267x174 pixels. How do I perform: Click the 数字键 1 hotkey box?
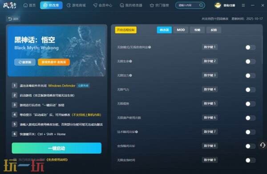[x=210, y=47]
